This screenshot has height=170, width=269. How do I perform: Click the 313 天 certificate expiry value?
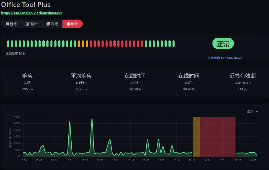[242, 89]
